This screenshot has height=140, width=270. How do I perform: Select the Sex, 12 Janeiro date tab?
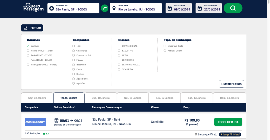165,98
